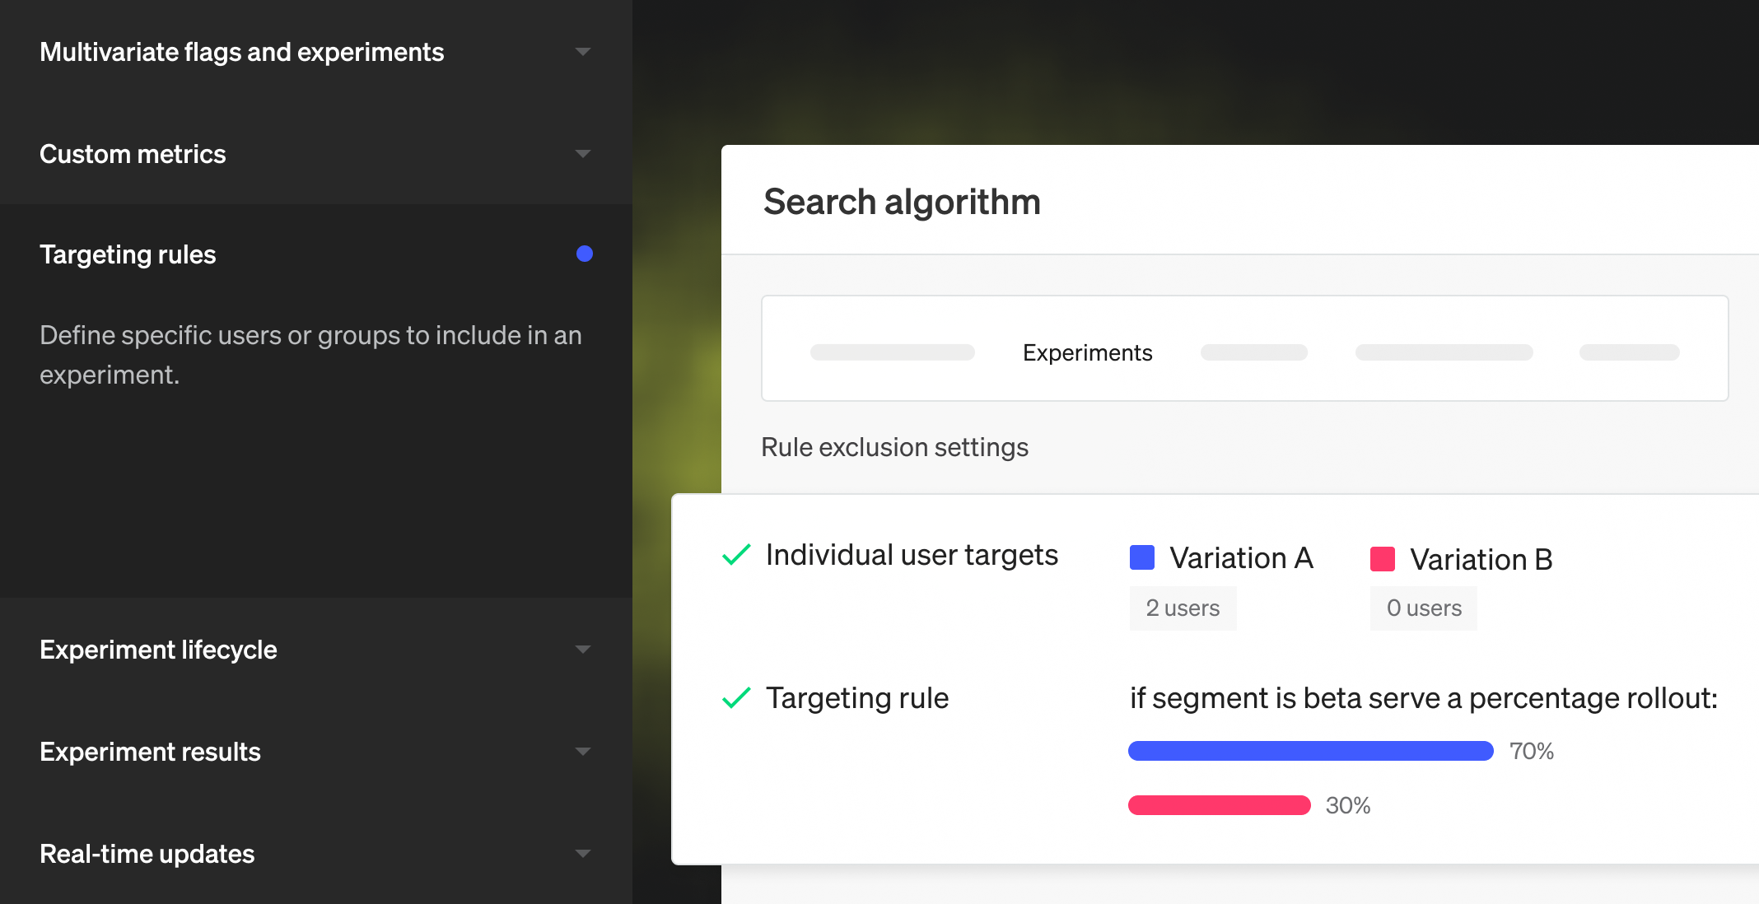
Task: Open the Experiments tab
Action: click(1087, 352)
